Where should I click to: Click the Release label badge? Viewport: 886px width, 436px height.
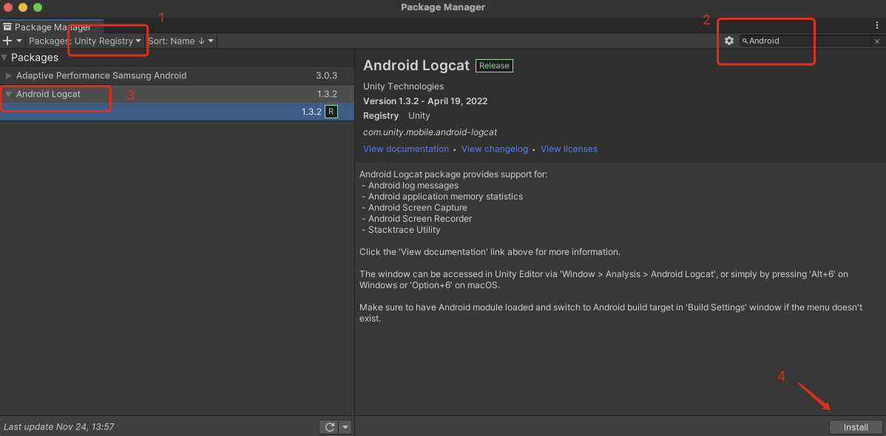pos(495,66)
